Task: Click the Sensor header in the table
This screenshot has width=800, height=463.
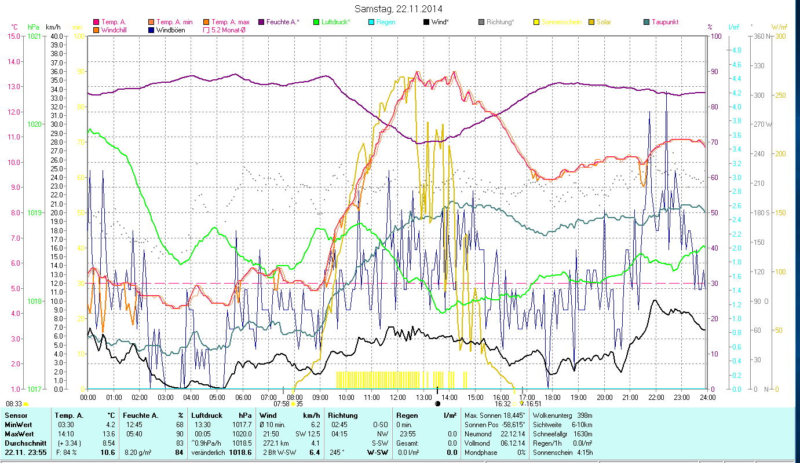Action: [x=15, y=416]
